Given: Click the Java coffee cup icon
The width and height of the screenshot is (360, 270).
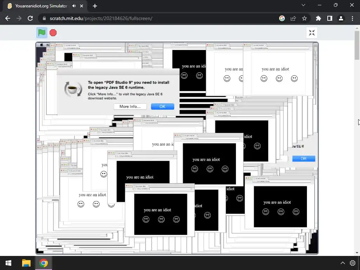Looking at the screenshot, I should click(73, 89).
